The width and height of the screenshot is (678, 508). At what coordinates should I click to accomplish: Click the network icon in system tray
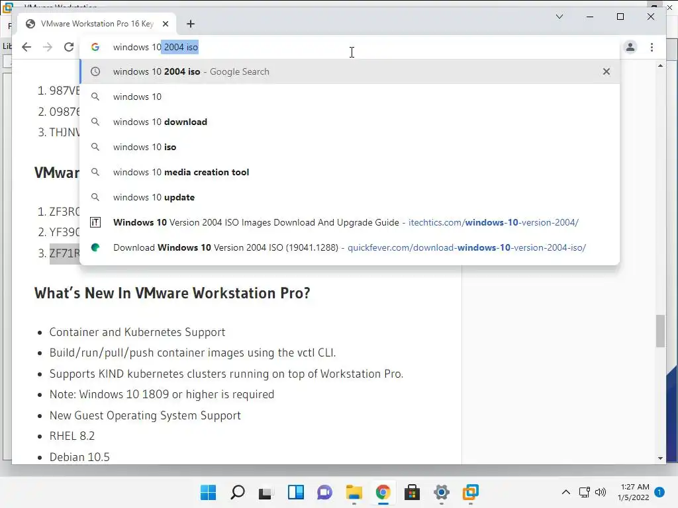[x=585, y=492]
